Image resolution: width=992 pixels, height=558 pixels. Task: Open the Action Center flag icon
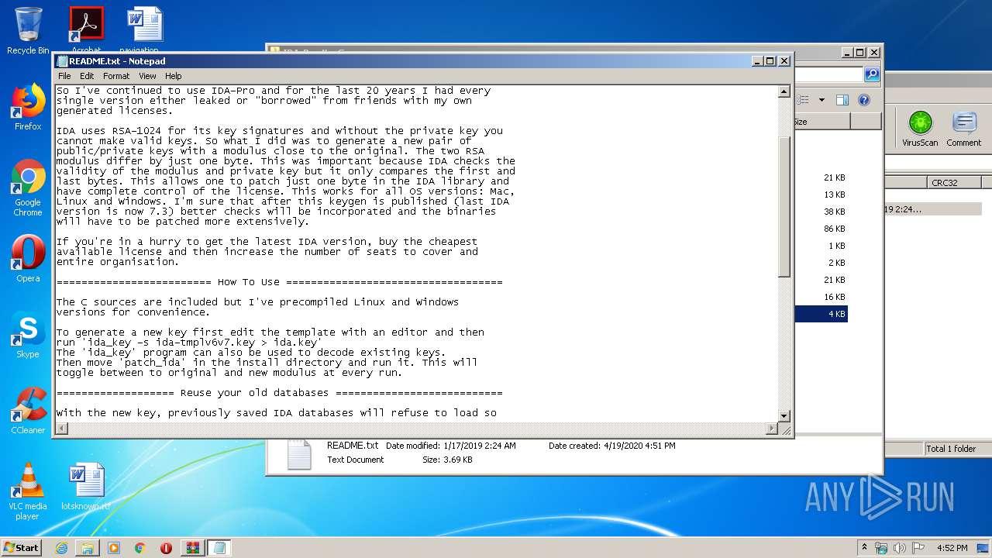click(x=918, y=548)
